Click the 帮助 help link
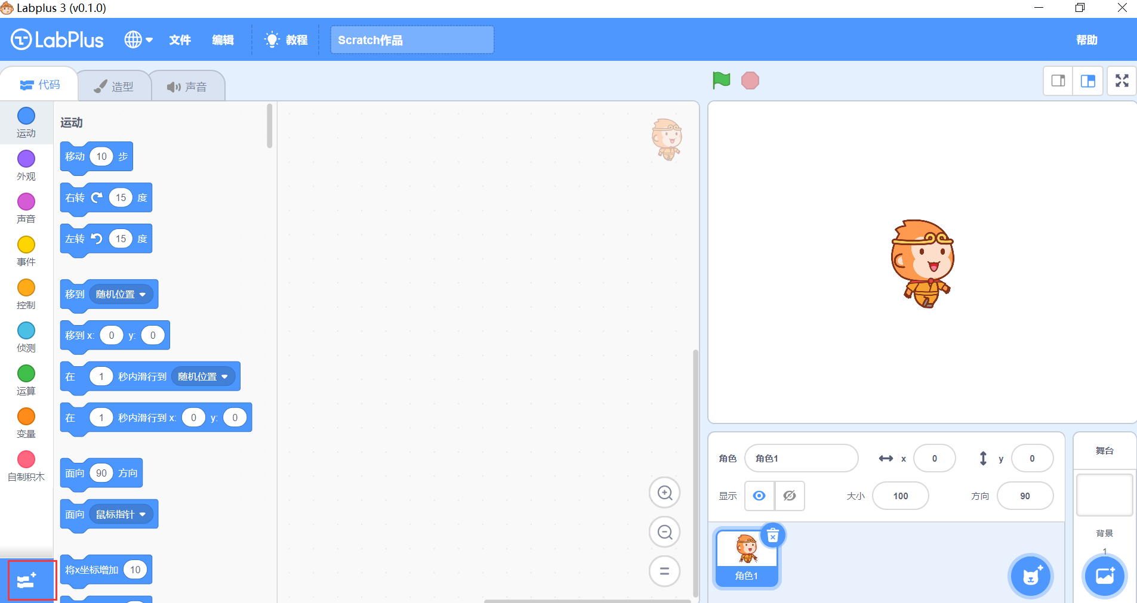Viewport: 1137px width, 603px height. 1086,40
